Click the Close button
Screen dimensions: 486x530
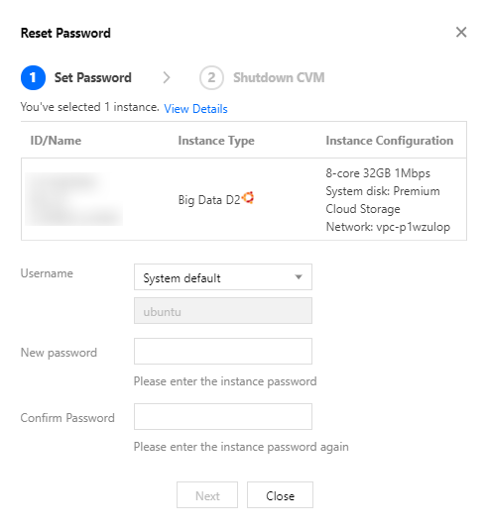[280, 495]
